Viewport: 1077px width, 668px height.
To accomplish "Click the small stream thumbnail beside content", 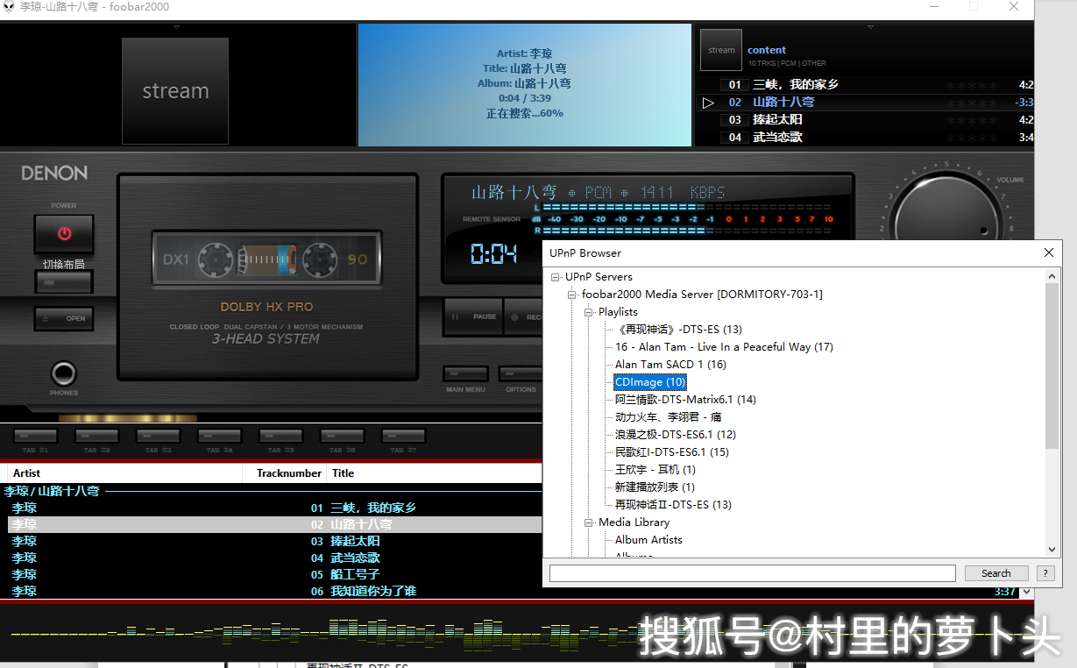I will coord(721,50).
